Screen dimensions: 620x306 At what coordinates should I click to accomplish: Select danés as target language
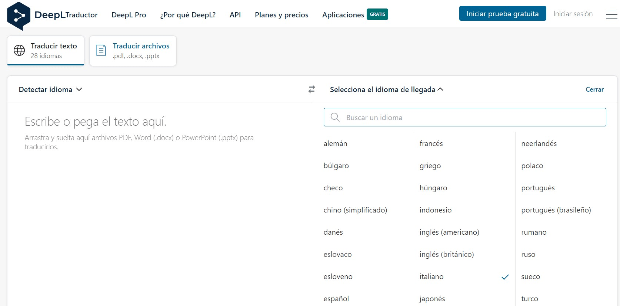pos(333,232)
